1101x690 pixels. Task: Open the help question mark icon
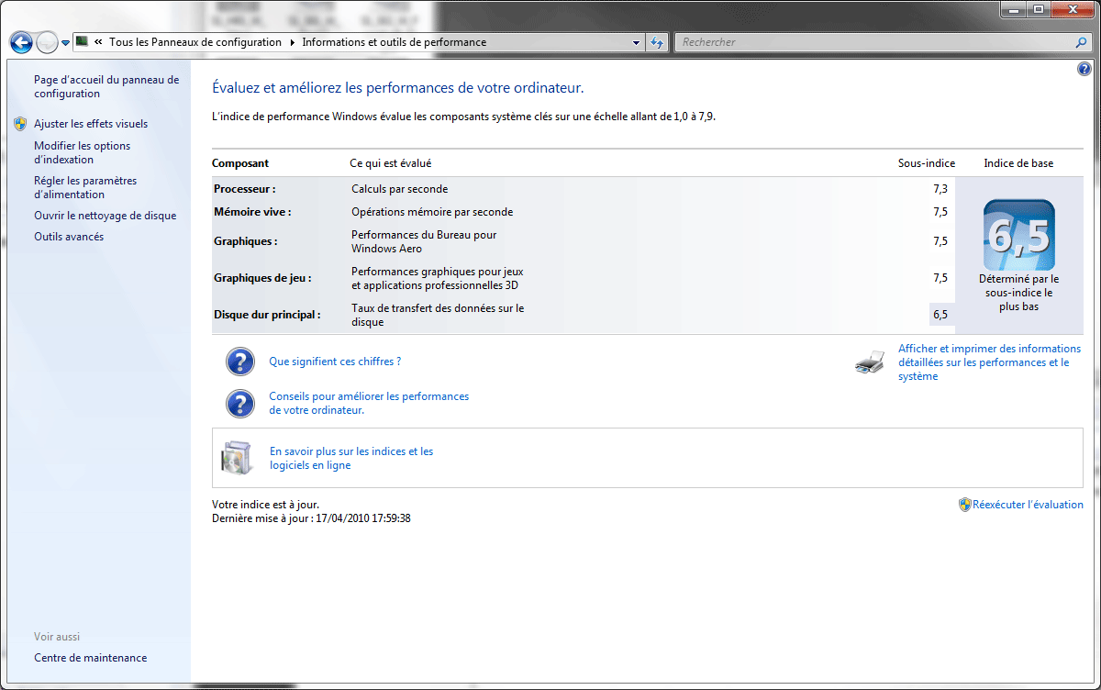pos(1084,69)
